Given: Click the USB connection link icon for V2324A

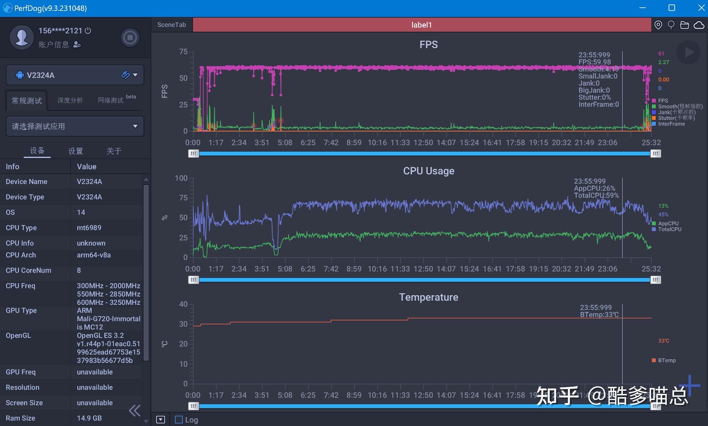Looking at the screenshot, I should (x=125, y=75).
